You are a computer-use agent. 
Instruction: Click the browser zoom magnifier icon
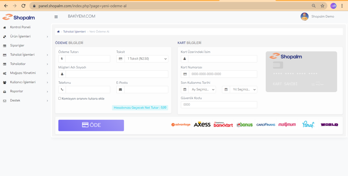coord(314,6)
